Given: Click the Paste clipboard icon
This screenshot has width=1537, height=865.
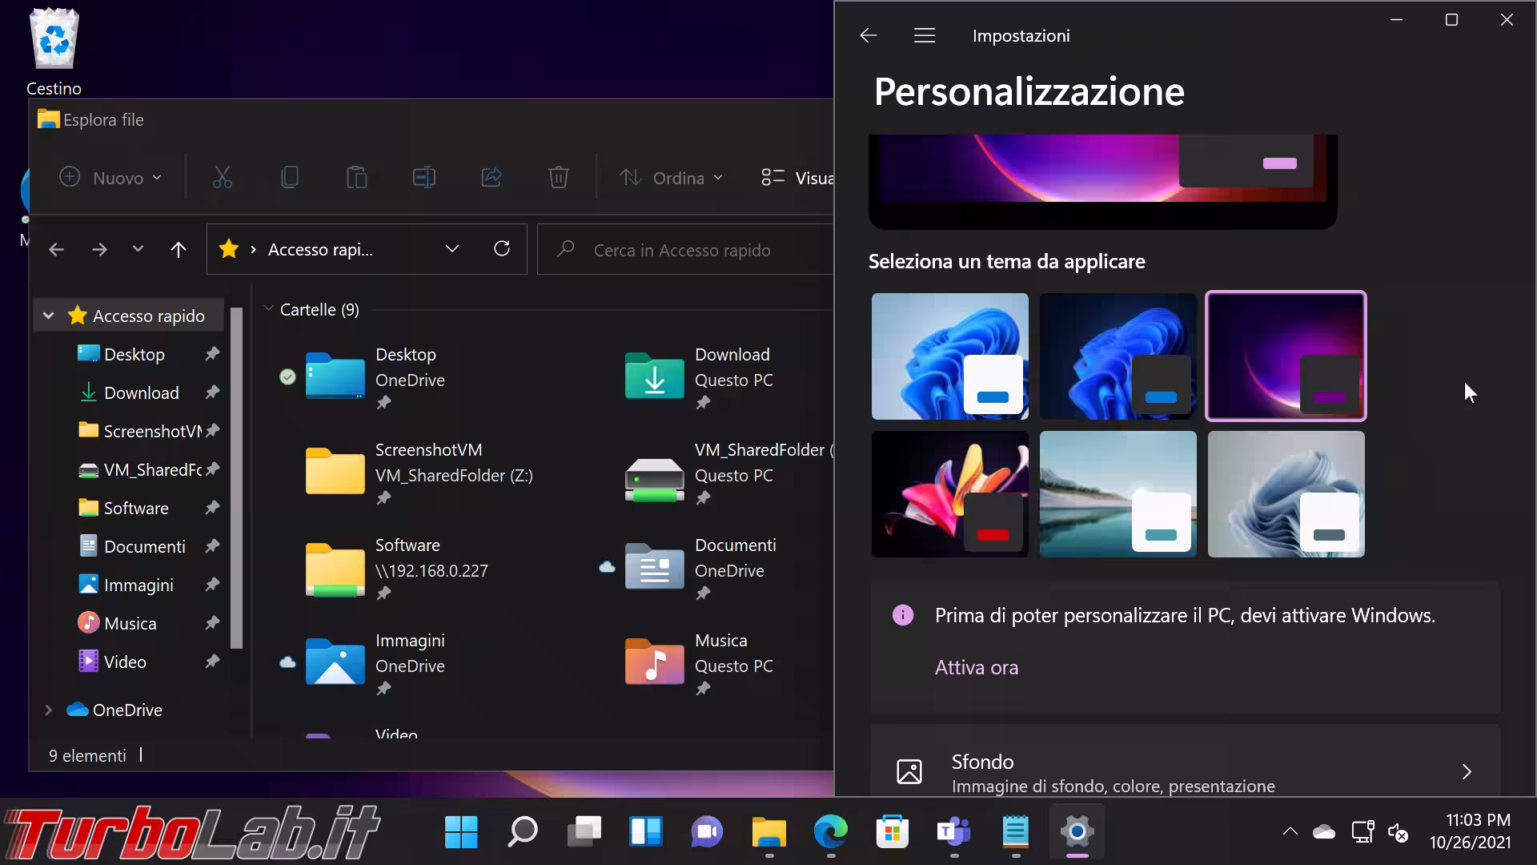Looking at the screenshot, I should pos(357,178).
